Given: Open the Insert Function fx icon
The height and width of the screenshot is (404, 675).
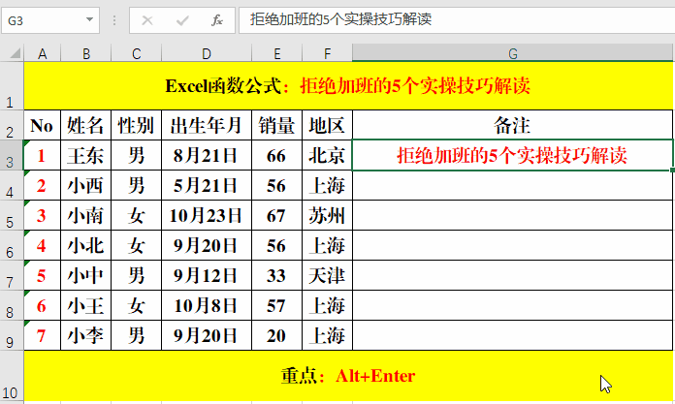Looking at the screenshot, I should (216, 20).
